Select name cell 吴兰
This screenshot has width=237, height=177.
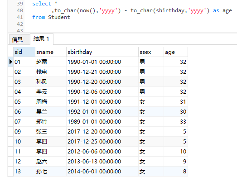click(x=51, y=112)
